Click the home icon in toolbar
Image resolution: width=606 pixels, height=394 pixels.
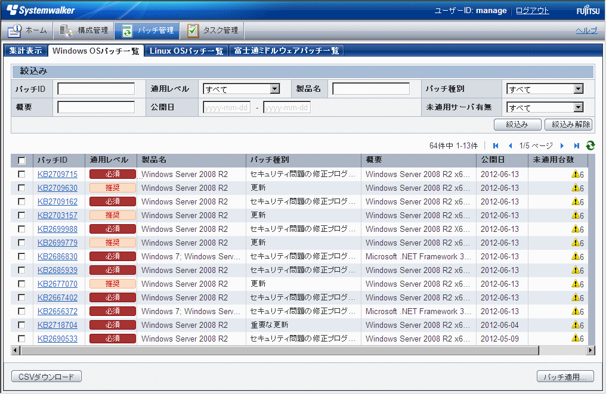[15, 30]
